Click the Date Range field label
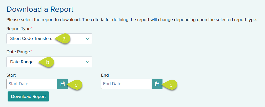 tap(18, 52)
